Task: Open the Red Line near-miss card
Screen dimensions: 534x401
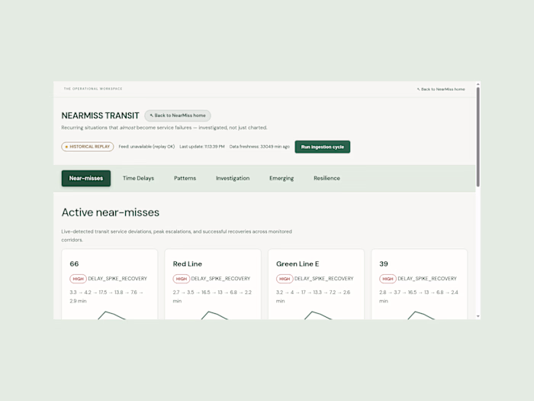Action: 213,284
